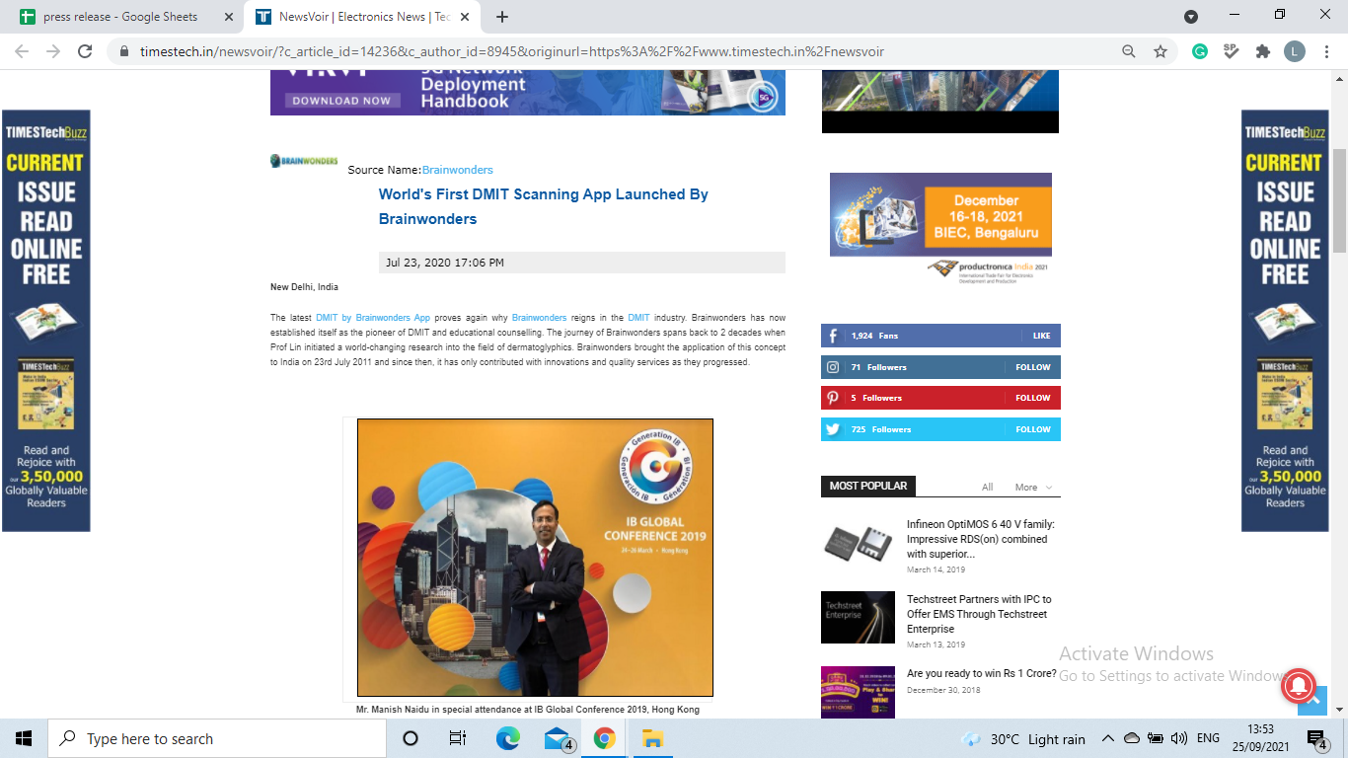
Task: Click the Instagram icon in social bar
Action: point(833,367)
